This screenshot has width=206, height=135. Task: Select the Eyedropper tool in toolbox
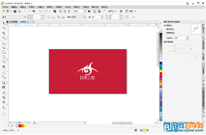click(4, 93)
